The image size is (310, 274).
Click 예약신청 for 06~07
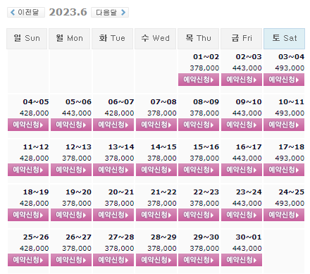click(113, 125)
